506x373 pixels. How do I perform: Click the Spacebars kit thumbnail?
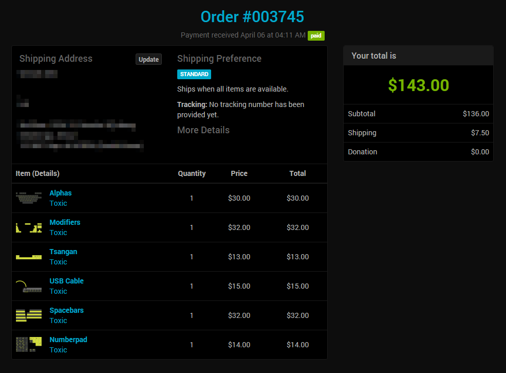click(x=29, y=315)
